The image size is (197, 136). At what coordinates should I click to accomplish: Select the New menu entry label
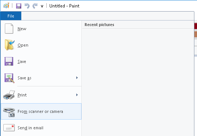[22, 29]
